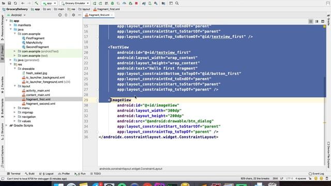This screenshot has height=186, width=331.
Task: Stop the app with the red Stop icon
Action: [x=137, y=4]
